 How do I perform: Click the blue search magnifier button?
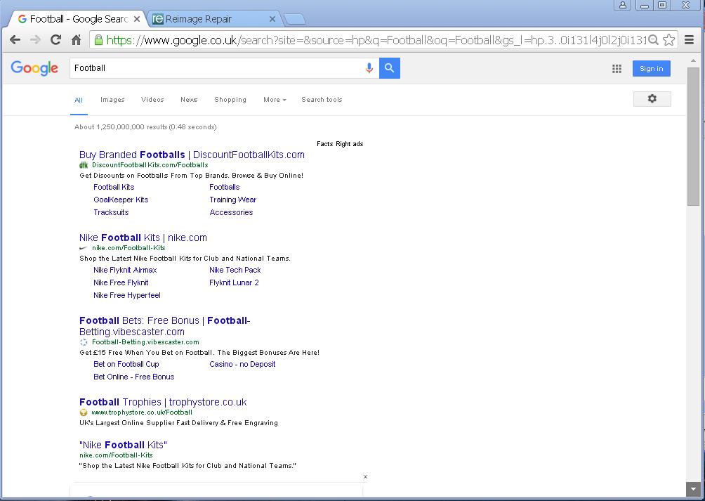(x=390, y=68)
